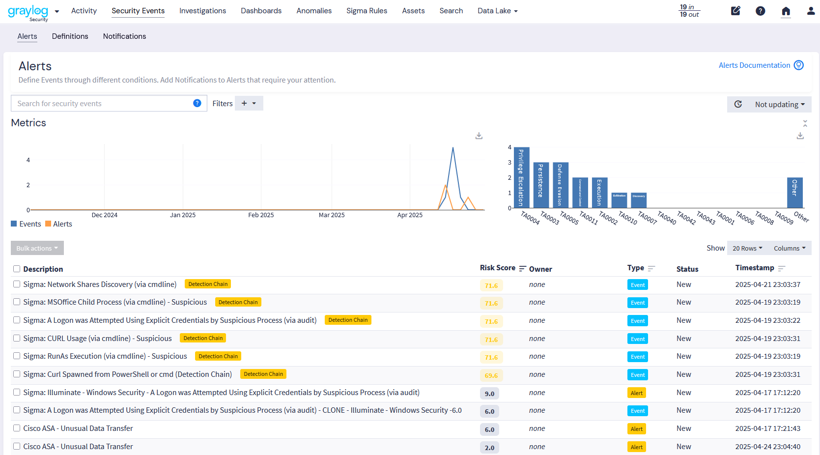Viewport: 820px width, 455px height.
Task: Open the Sigma Rules menu item
Action: [x=367, y=11]
